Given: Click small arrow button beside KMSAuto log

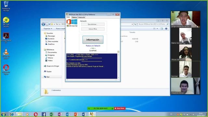Looking at the screenshot, I should (x=118, y=52).
